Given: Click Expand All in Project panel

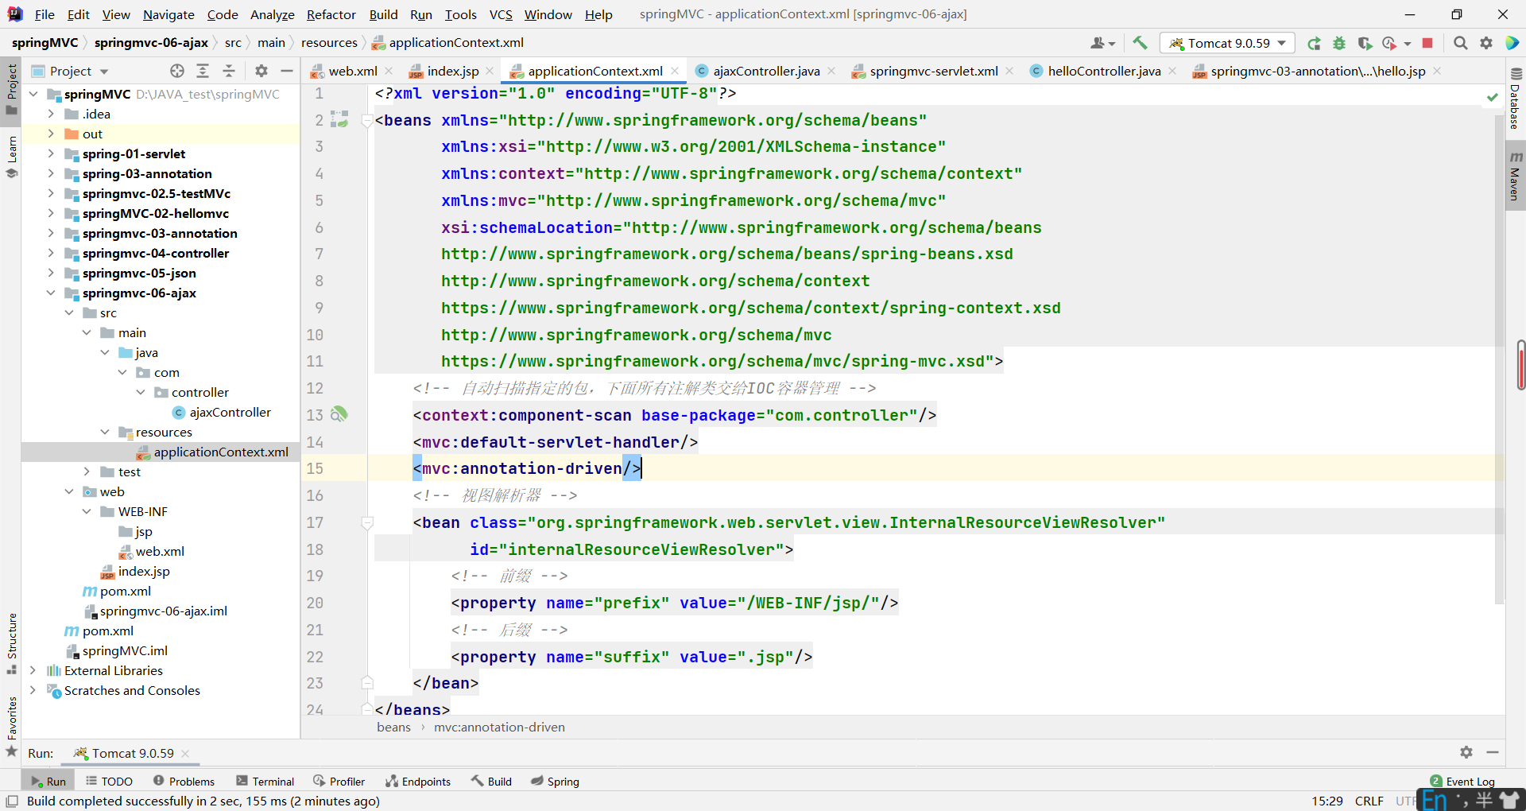Looking at the screenshot, I should [x=203, y=71].
